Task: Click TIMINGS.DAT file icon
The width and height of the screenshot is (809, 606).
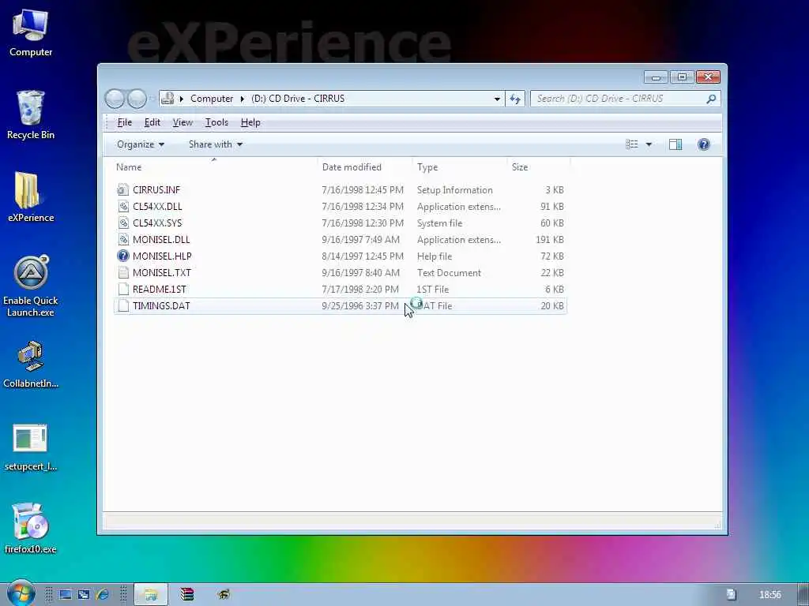Action: (x=122, y=305)
